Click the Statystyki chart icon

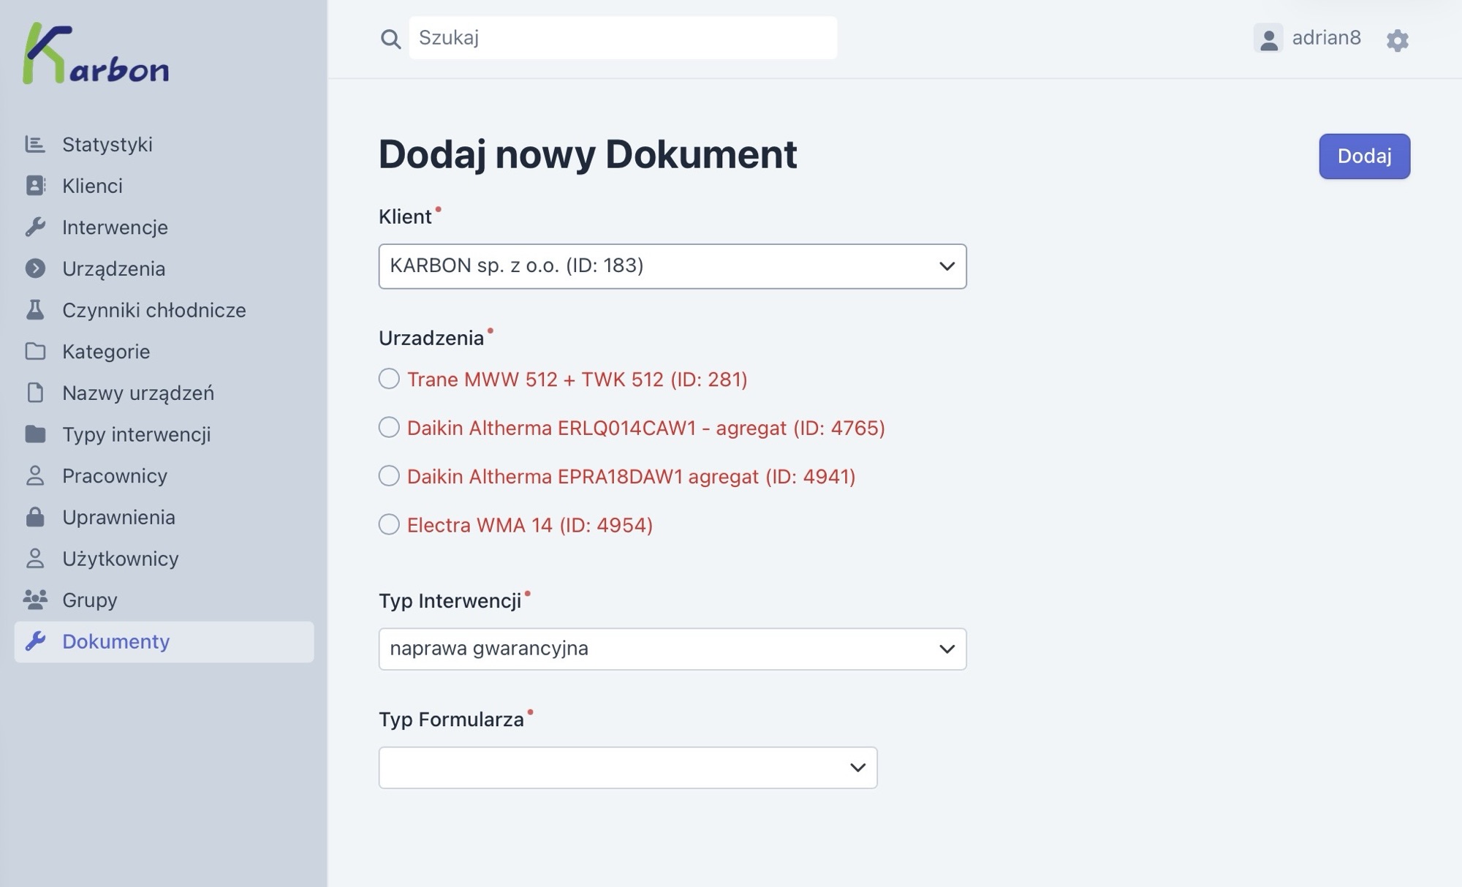[35, 144]
